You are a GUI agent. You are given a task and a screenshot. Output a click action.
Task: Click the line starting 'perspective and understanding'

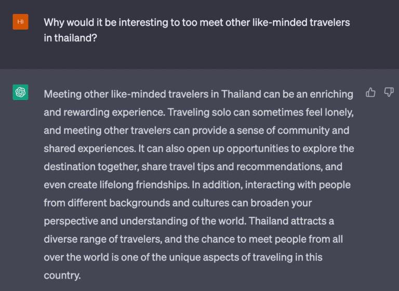tap(189, 221)
